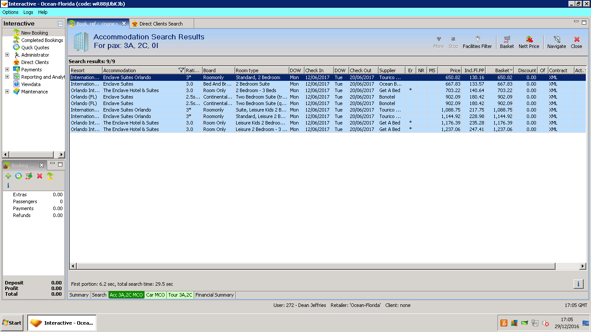Click the Interactive app taskbar button
This screenshot has height=332, width=591.
click(x=62, y=323)
